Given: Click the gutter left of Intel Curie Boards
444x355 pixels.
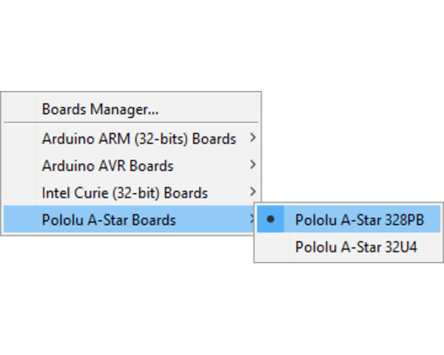Looking at the screenshot, I should pos(19,192).
